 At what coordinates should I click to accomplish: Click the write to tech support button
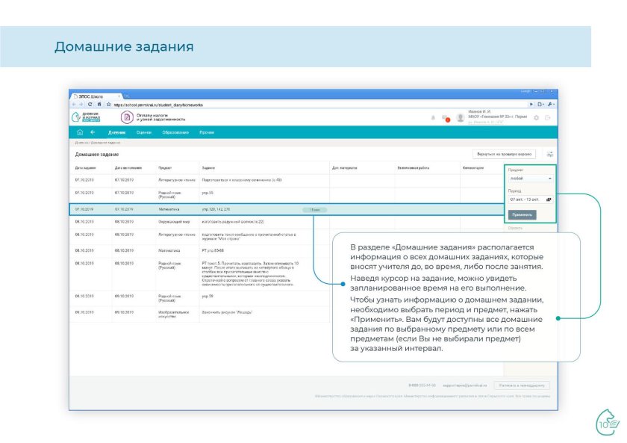point(520,385)
